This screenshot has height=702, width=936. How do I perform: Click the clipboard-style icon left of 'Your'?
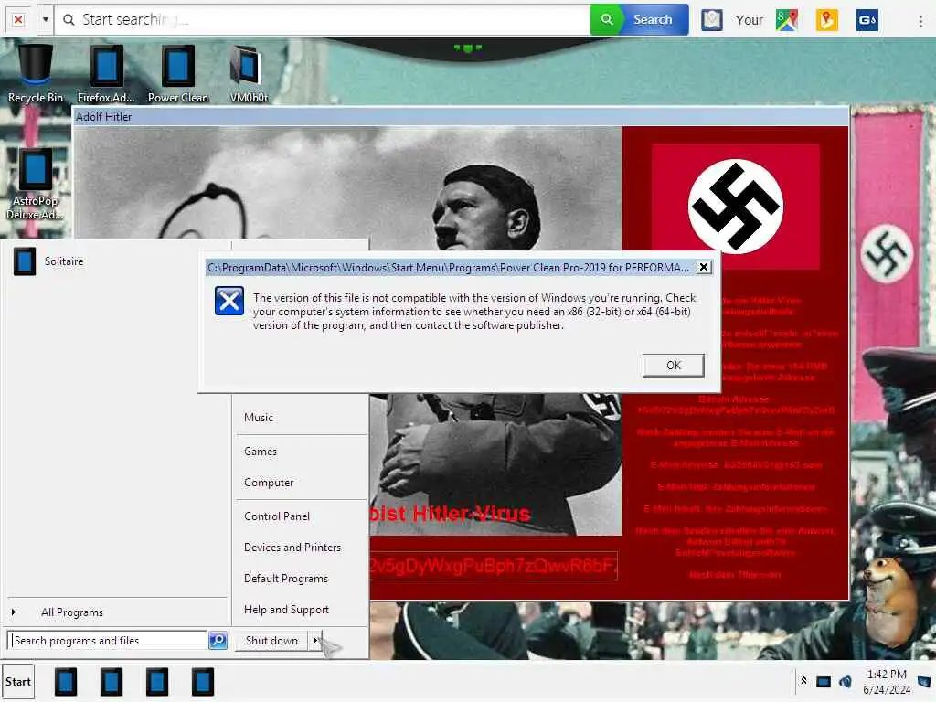click(711, 20)
